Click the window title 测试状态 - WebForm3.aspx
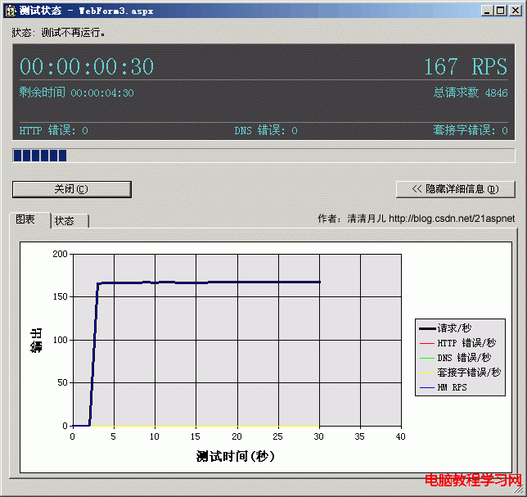527x497 pixels. 87,11
